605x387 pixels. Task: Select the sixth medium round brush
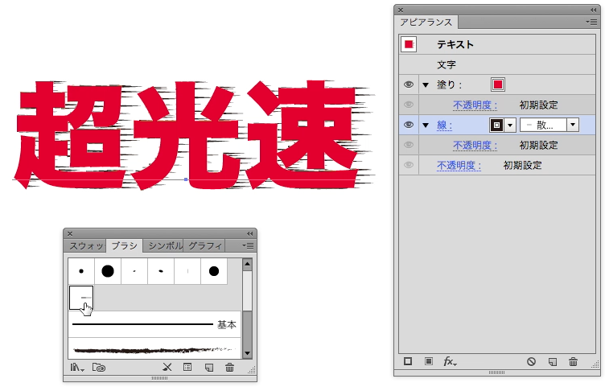tap(214, 271)
